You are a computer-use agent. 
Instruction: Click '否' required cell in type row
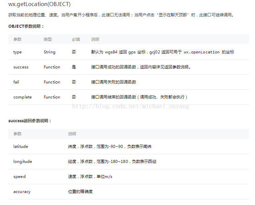coord(74,52)
